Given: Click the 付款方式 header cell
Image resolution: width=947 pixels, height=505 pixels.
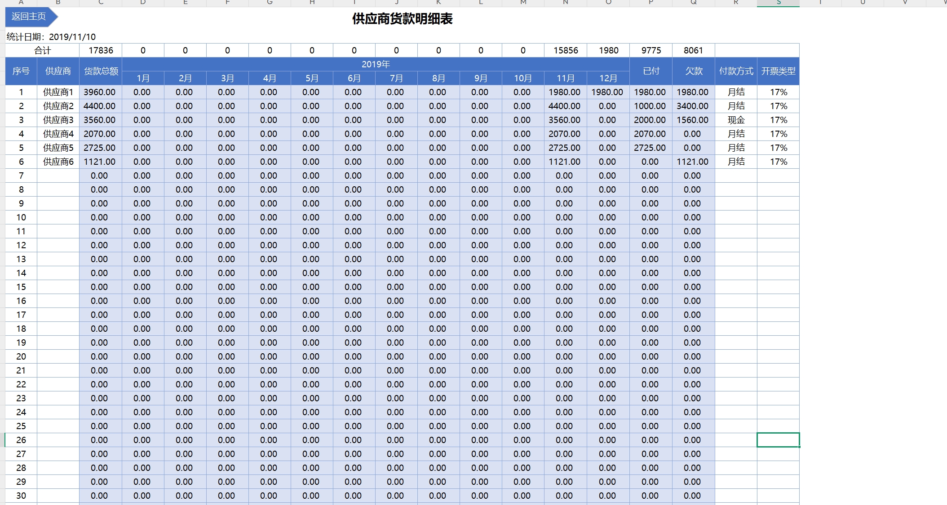Looking at the screenshot, I should point(736,71).
